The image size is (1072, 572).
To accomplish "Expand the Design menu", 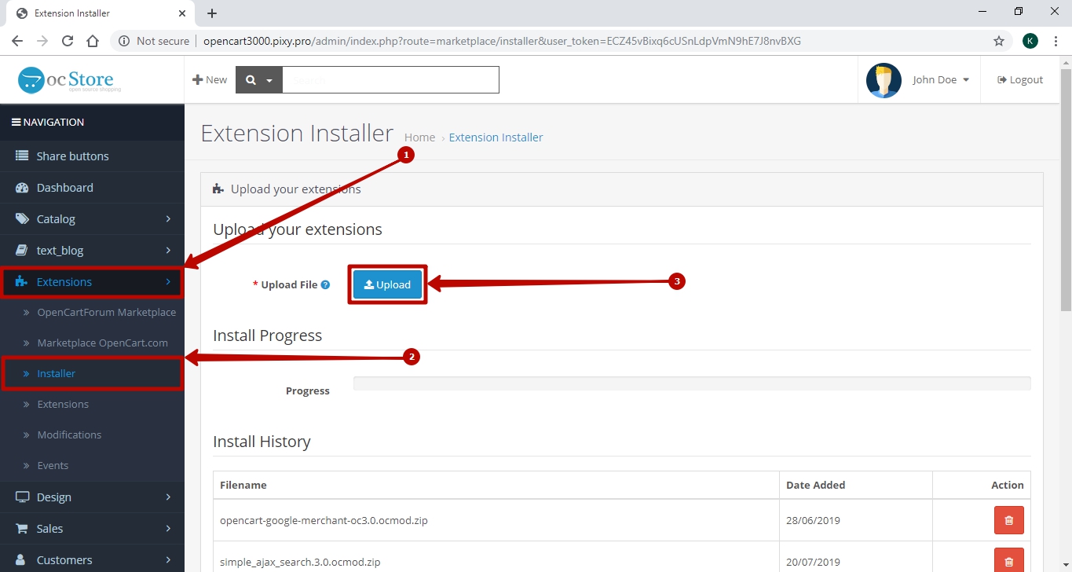I will tap(92, 497).
